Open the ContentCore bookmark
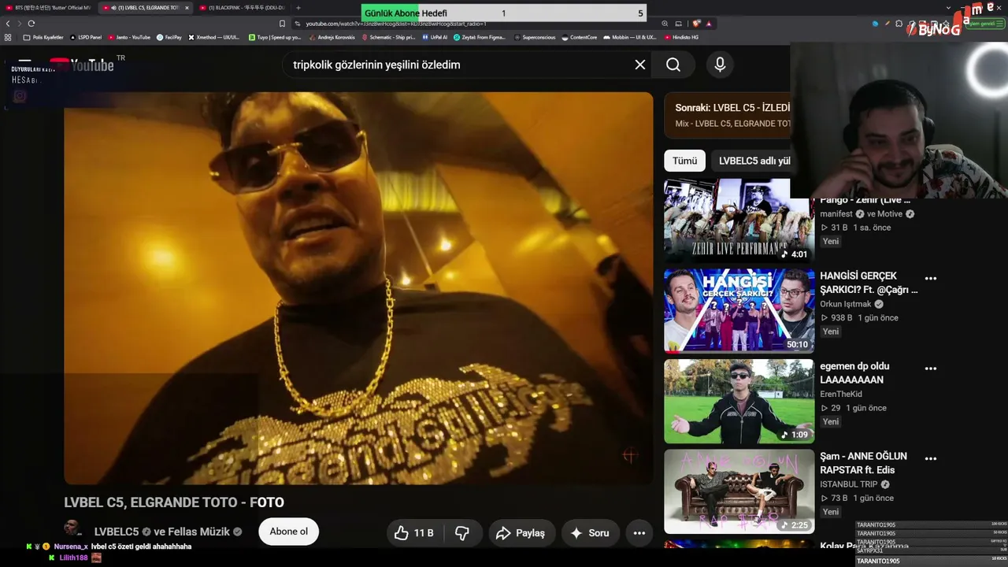Image resolution: width=1008 pixels, height=567 pixels. [x=580, y=37]
